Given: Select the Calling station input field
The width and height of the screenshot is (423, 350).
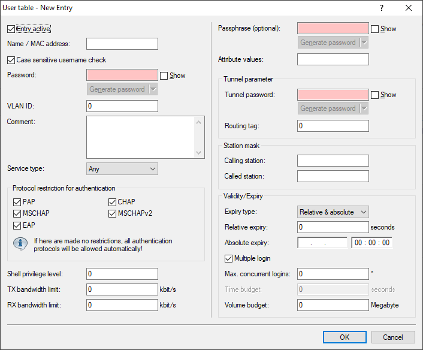Looking at the screenshot, I should (333, 161).
